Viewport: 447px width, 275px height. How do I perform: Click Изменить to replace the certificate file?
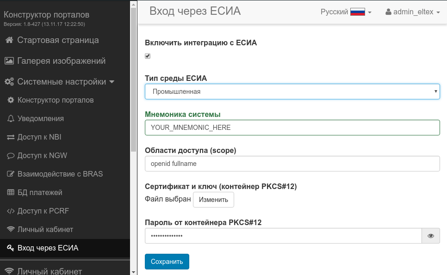tap(213, 200)
